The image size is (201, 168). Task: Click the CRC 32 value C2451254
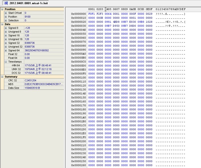[30, 80]
